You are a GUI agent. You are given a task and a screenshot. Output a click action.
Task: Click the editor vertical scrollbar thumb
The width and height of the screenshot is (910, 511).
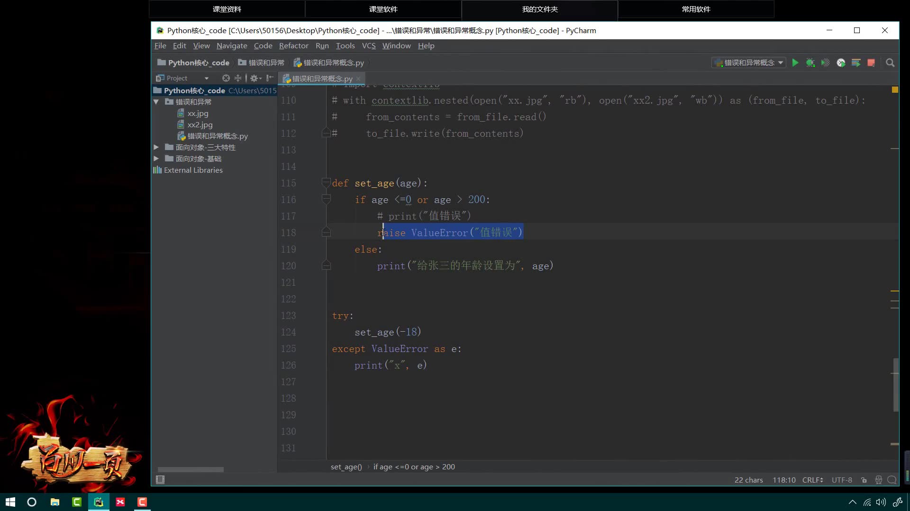coord(895,384)
